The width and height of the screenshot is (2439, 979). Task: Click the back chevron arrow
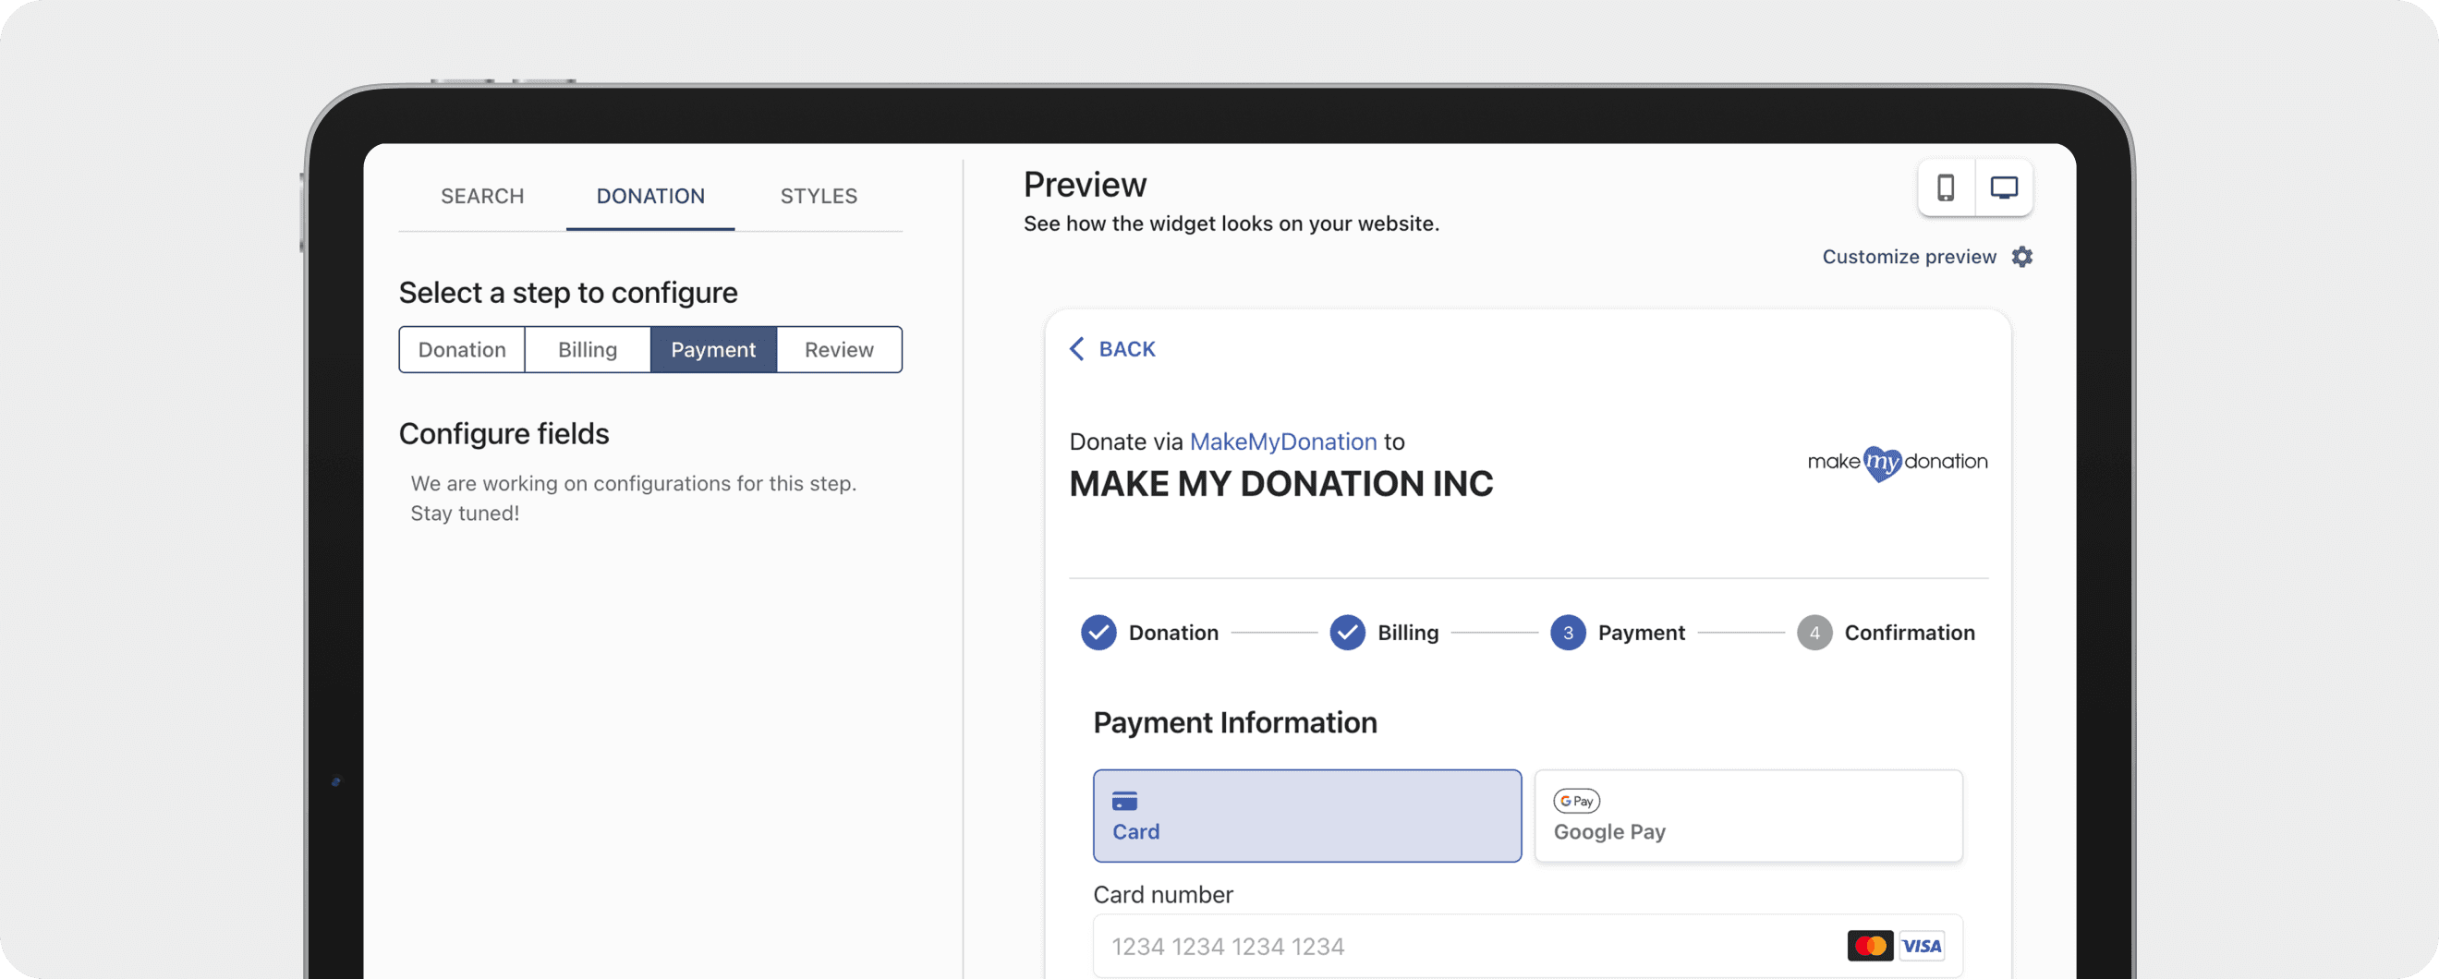point(1076,348)
